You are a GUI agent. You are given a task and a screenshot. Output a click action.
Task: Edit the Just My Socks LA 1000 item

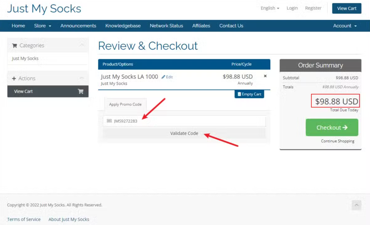point(167,77)
